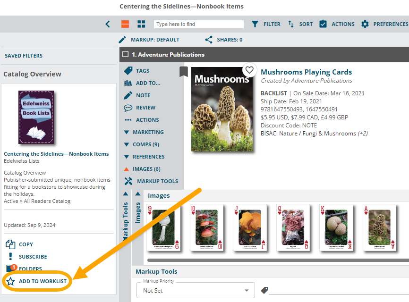Open Centering the Sidelines catalog link
Viewport: 409px width, 302px height.
[x=56, y=154]
